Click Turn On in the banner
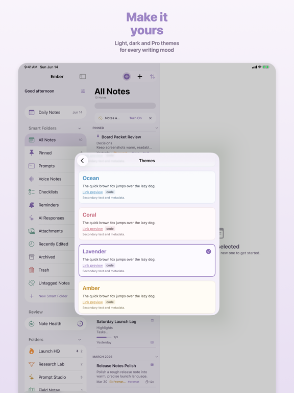Viewport: 294px width, 393px height. 135,118
